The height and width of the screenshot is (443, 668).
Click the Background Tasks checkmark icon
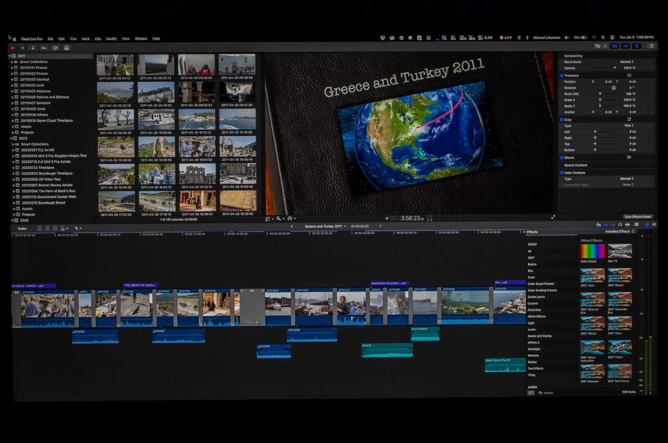tap(54, 47)
